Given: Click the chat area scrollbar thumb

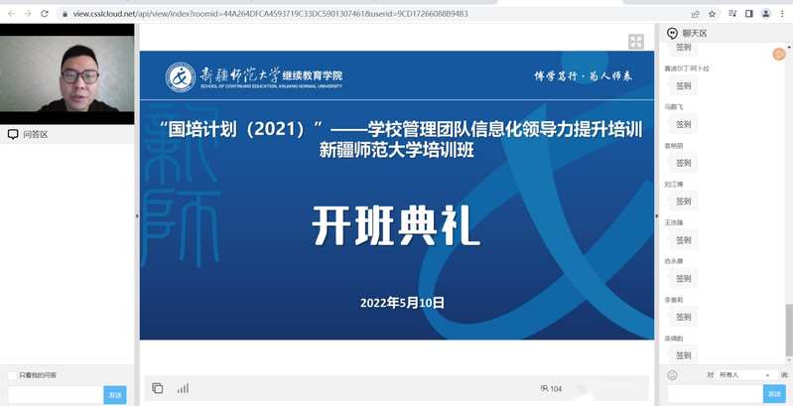Looking at the screenshot, I should click(788, 331).
